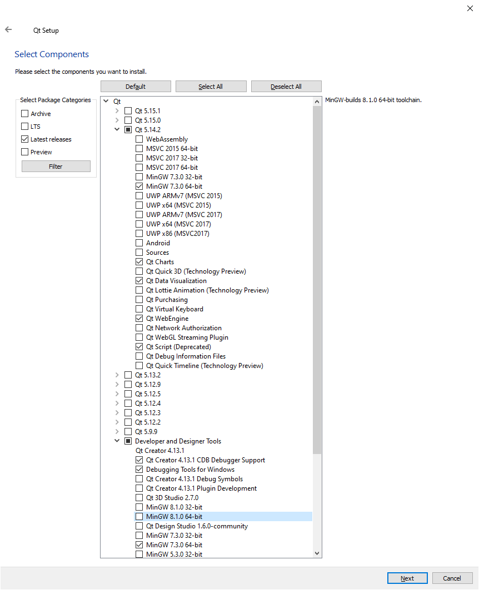This screenshot has width=479, height=590.
Task: Click the Select All button
Action: pos(211,87)
